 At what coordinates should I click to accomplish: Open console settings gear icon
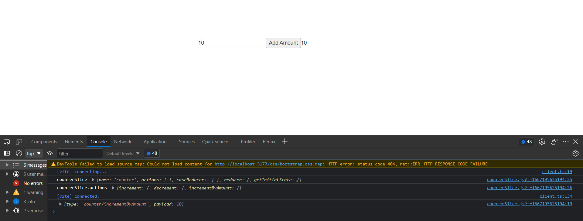click(x=575, y=153)
